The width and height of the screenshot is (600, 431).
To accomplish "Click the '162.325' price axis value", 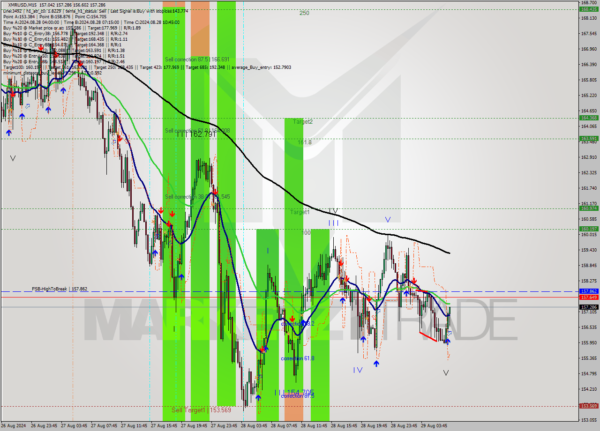I will tap(589, 172).
